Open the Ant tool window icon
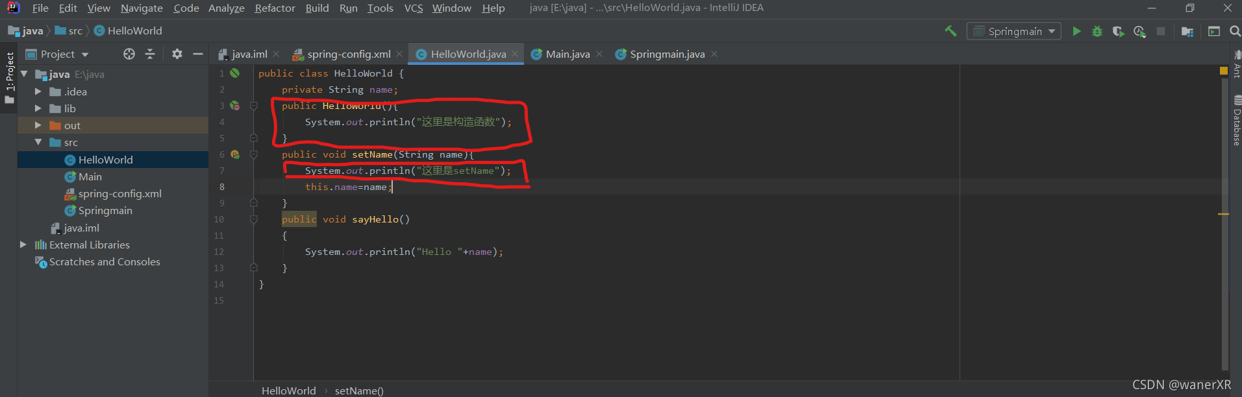The width and height of the screenshot is (1242, 397). [x=1237, y=64]
